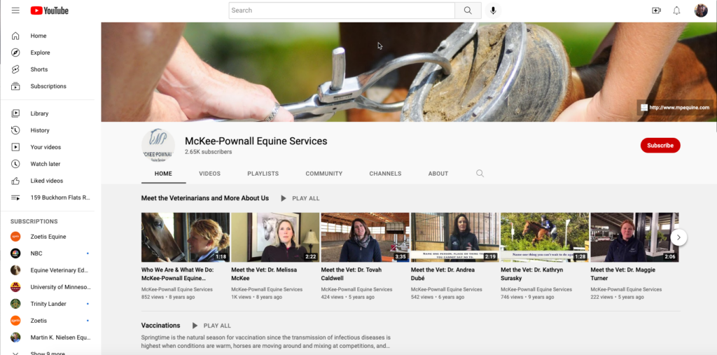The width and height of the screenshot is (717, 355).
Task: Open the account avatar menu
Action: [x=700, y=11]
